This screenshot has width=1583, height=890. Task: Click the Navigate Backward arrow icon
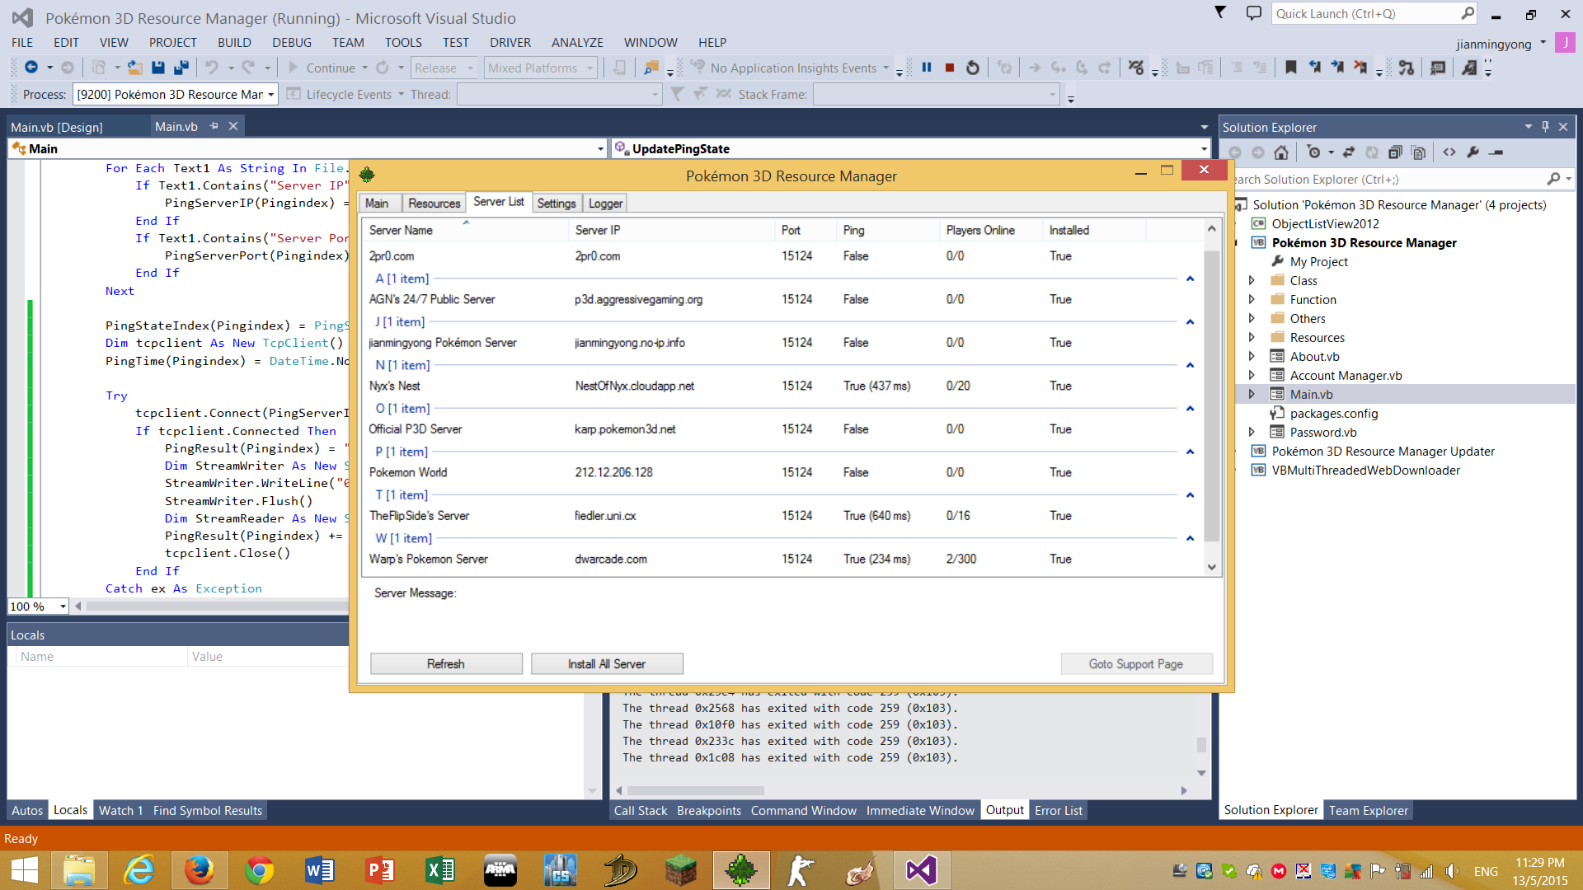[x=31, y=68]
